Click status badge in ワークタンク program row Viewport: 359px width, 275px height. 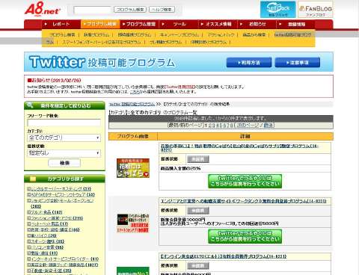(198, 211)
